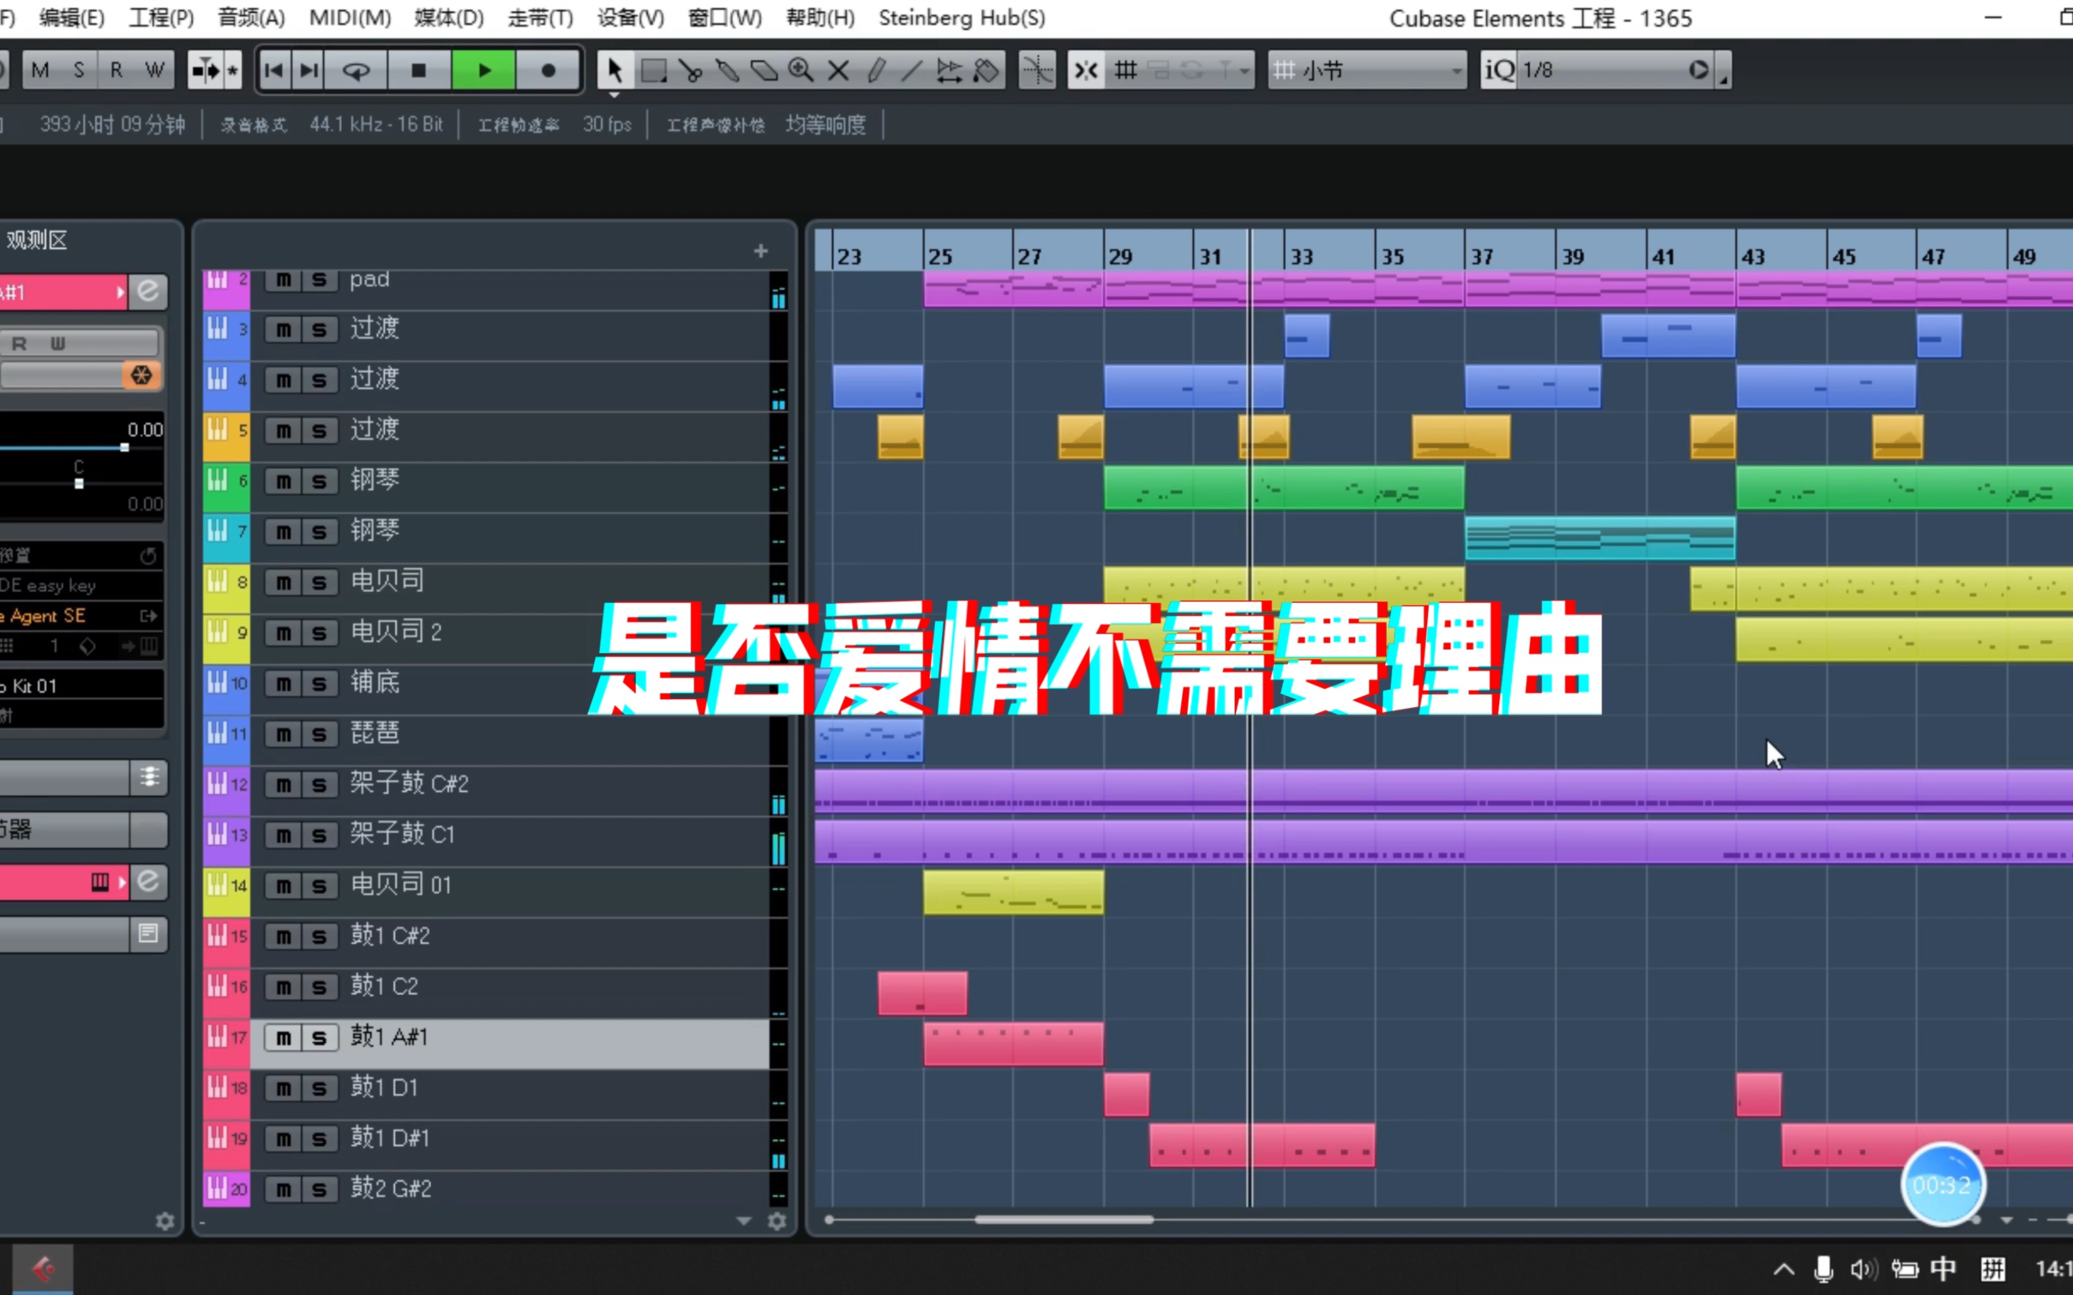2073x1295 pixels.
Task: Select the Line tool
Action: (x=912, y=70)
